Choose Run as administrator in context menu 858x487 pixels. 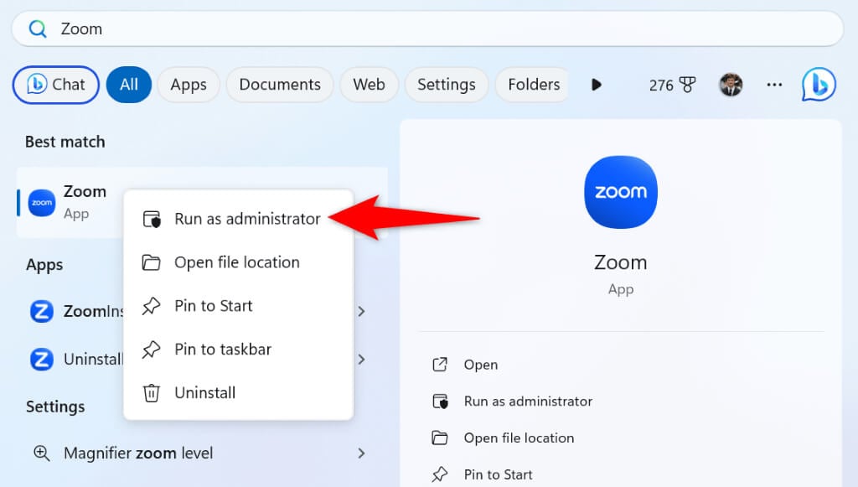click(x=239, y=219)
